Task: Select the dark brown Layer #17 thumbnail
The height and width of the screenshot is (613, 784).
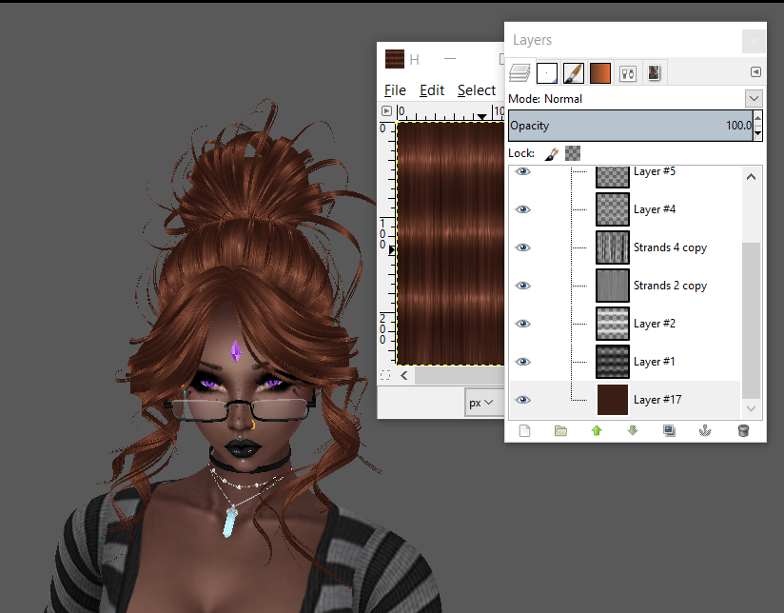Action: coord(613,400)
